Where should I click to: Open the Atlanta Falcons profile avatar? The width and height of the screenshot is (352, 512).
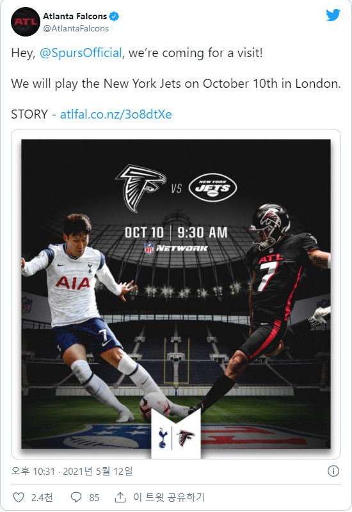[x=26, y=22]
